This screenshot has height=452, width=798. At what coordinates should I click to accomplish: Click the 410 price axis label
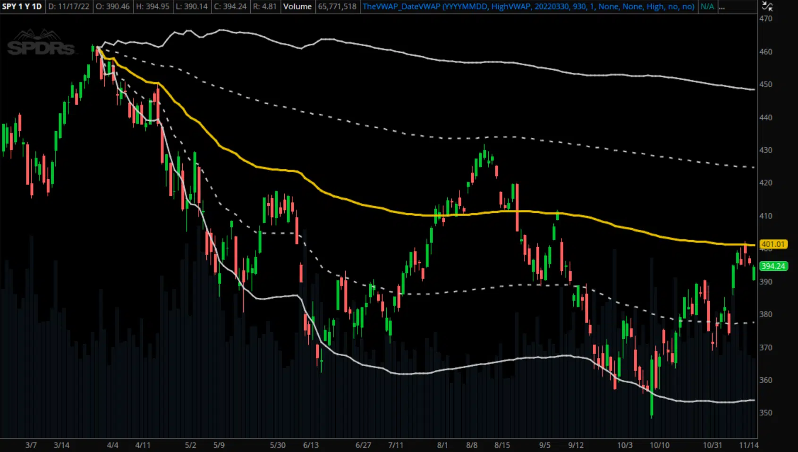[x=766, y=216]
